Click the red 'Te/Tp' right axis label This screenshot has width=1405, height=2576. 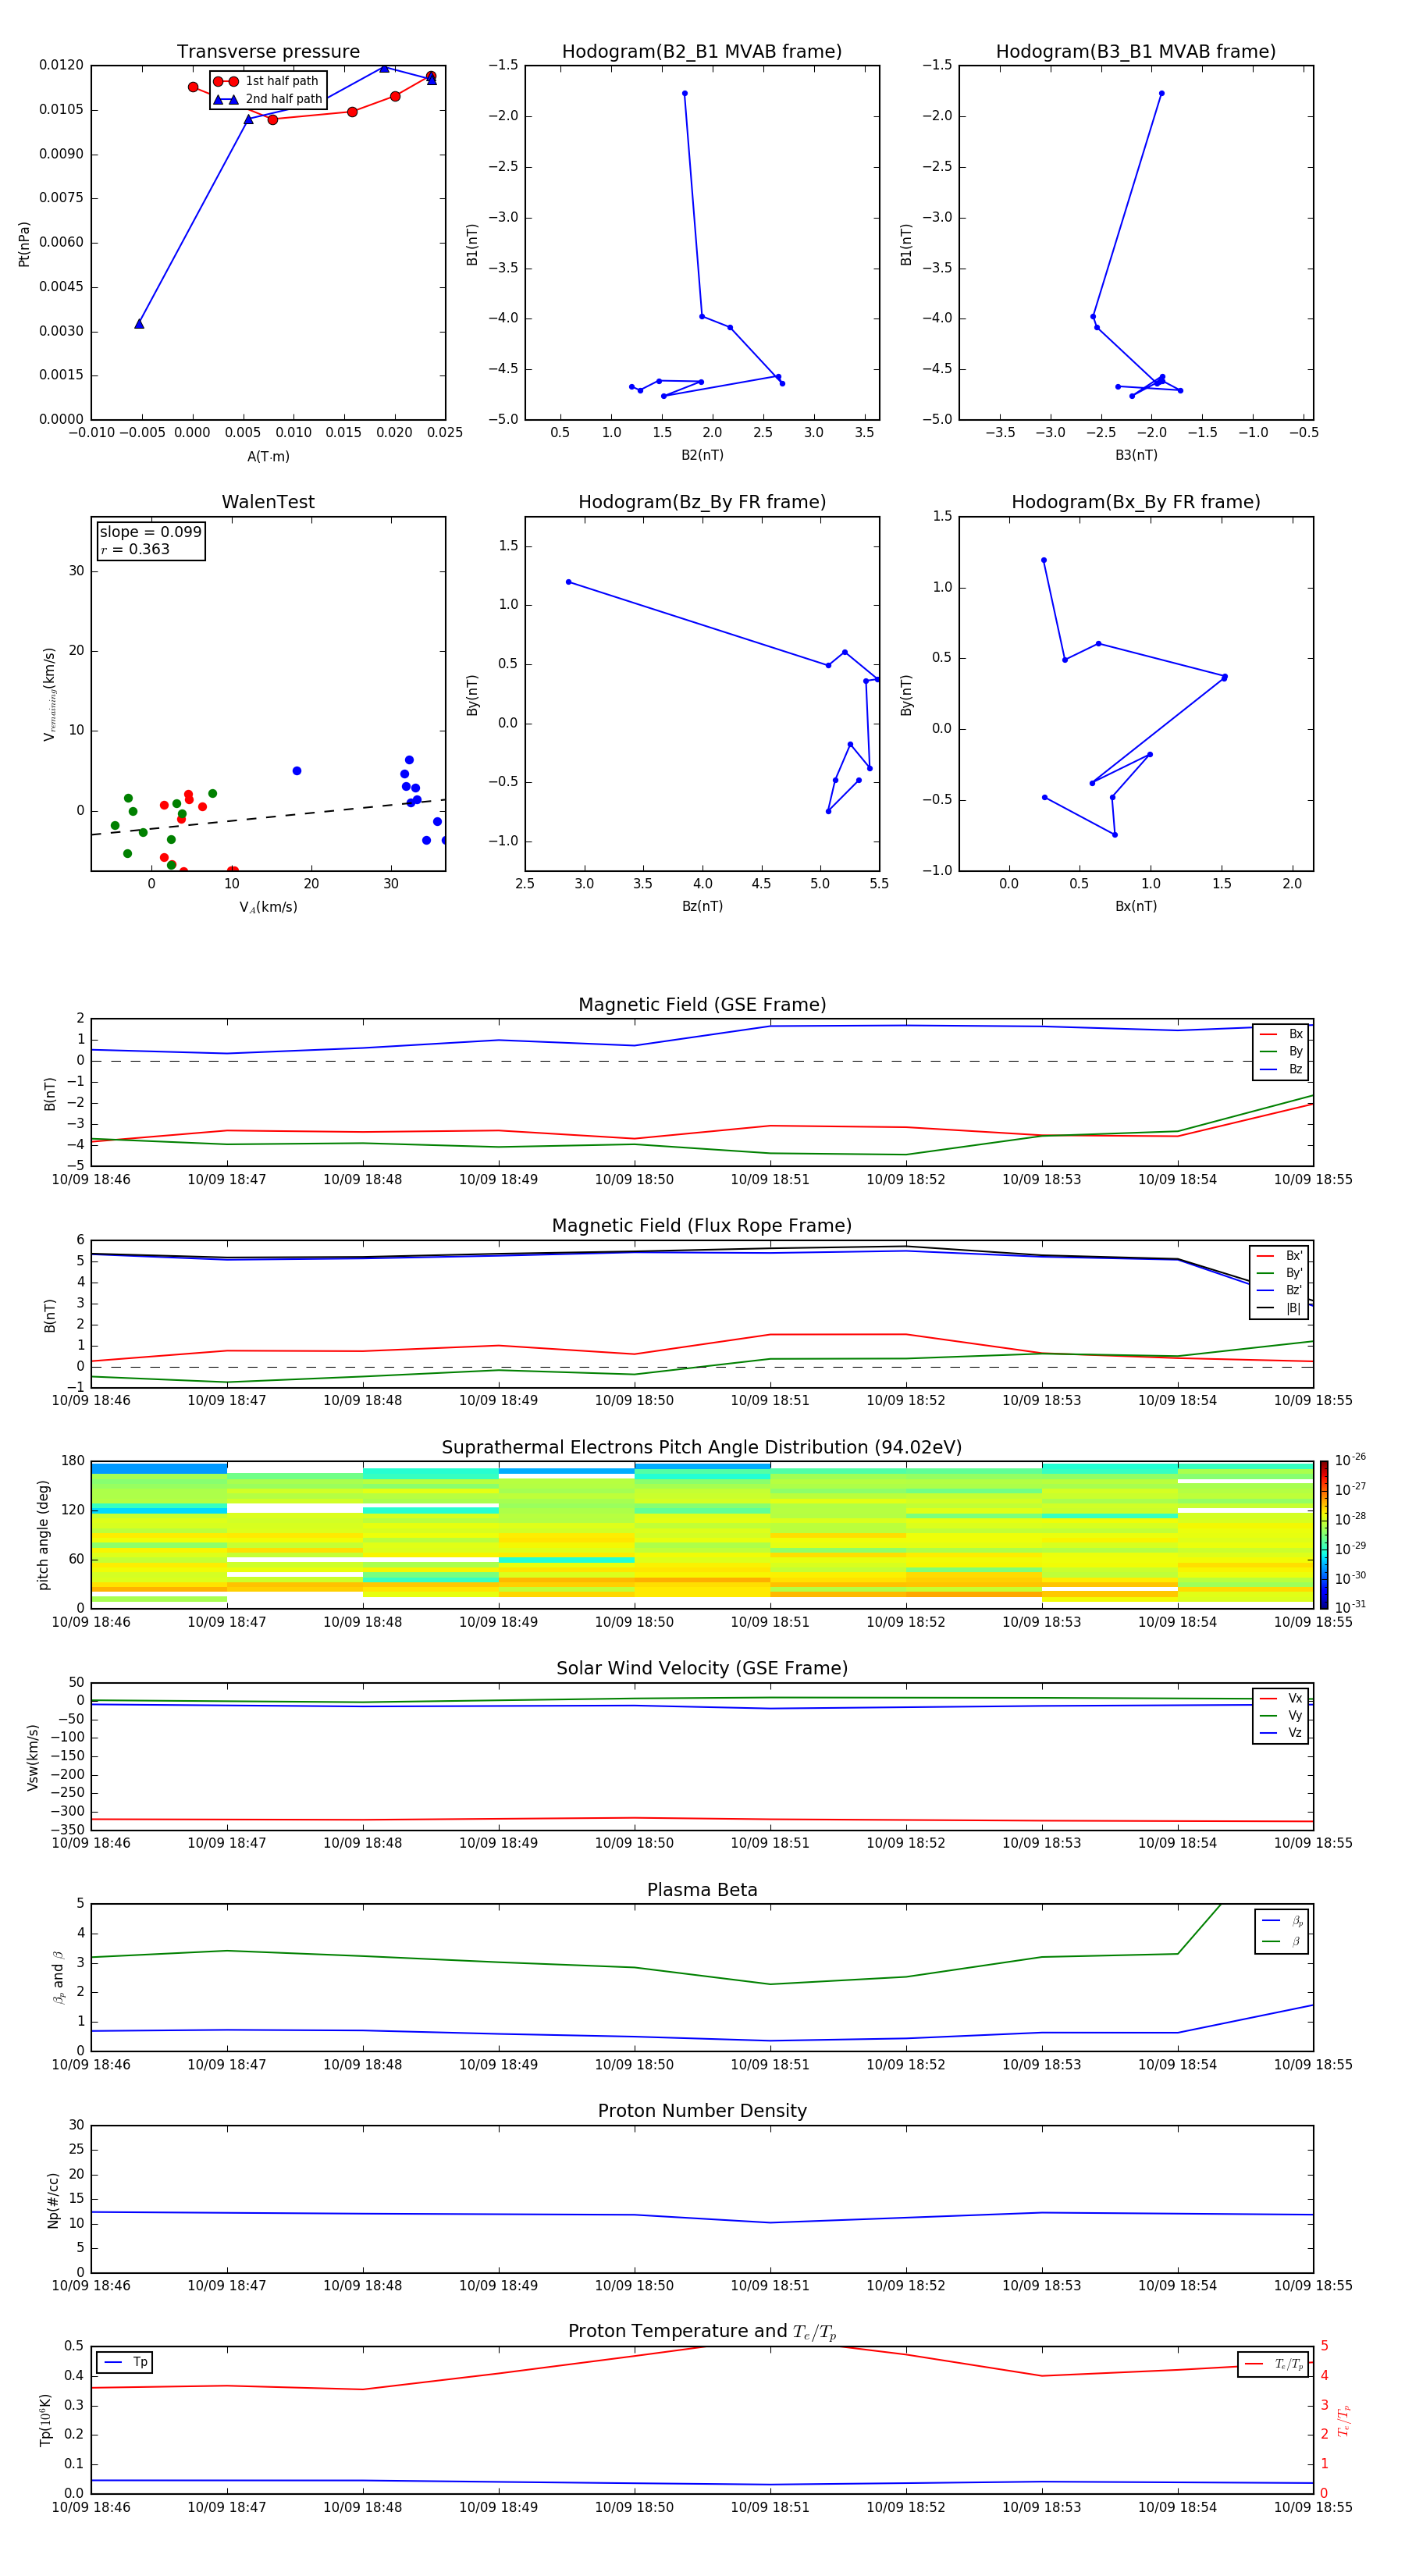point(1344,2421)
